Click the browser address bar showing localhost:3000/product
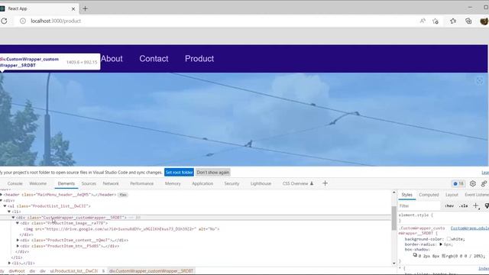Viewport: 489px width, 275px height. pos(219,21)
